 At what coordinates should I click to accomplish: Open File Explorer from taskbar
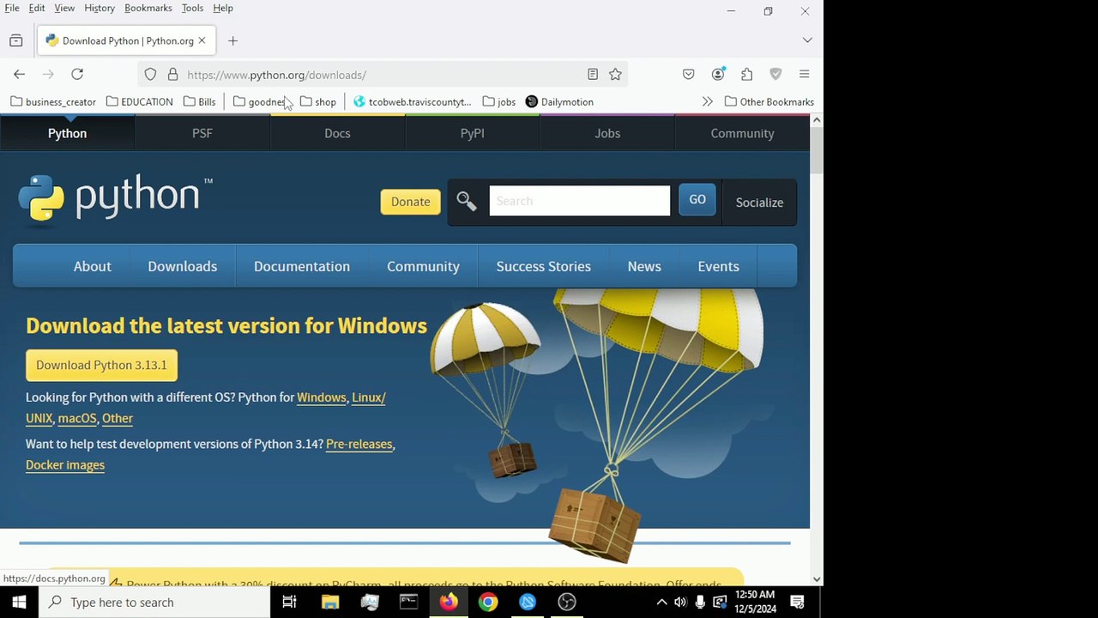[x=330, y=603]
